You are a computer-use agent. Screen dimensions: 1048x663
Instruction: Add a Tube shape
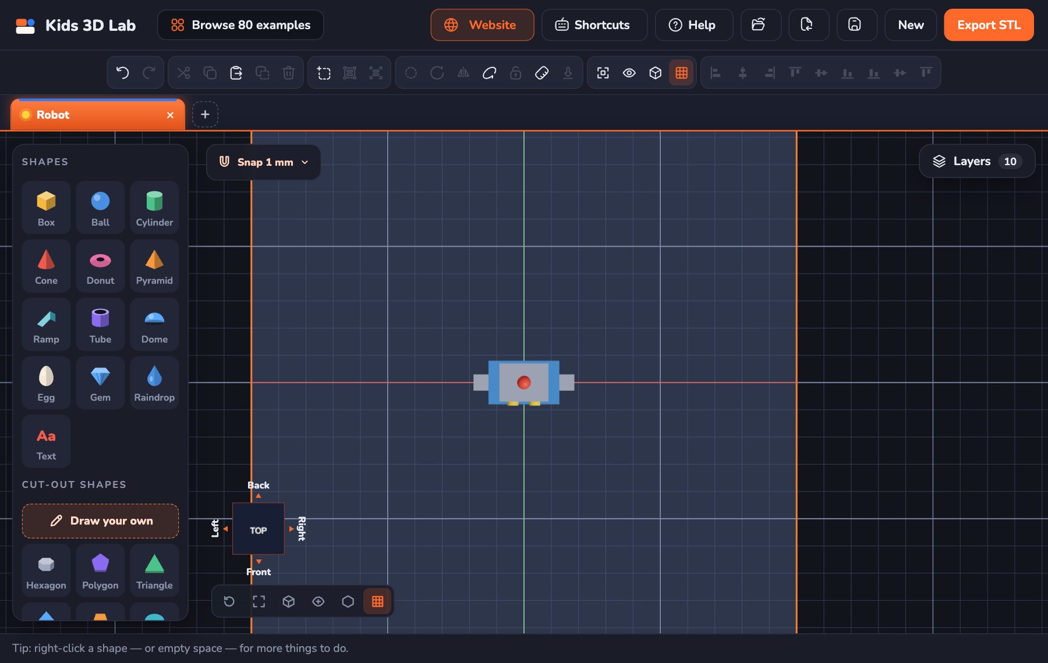click(100, 325)
